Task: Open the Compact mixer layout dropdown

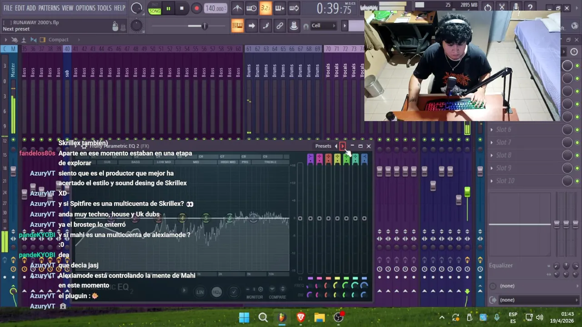Action: [x=58, y=40]
